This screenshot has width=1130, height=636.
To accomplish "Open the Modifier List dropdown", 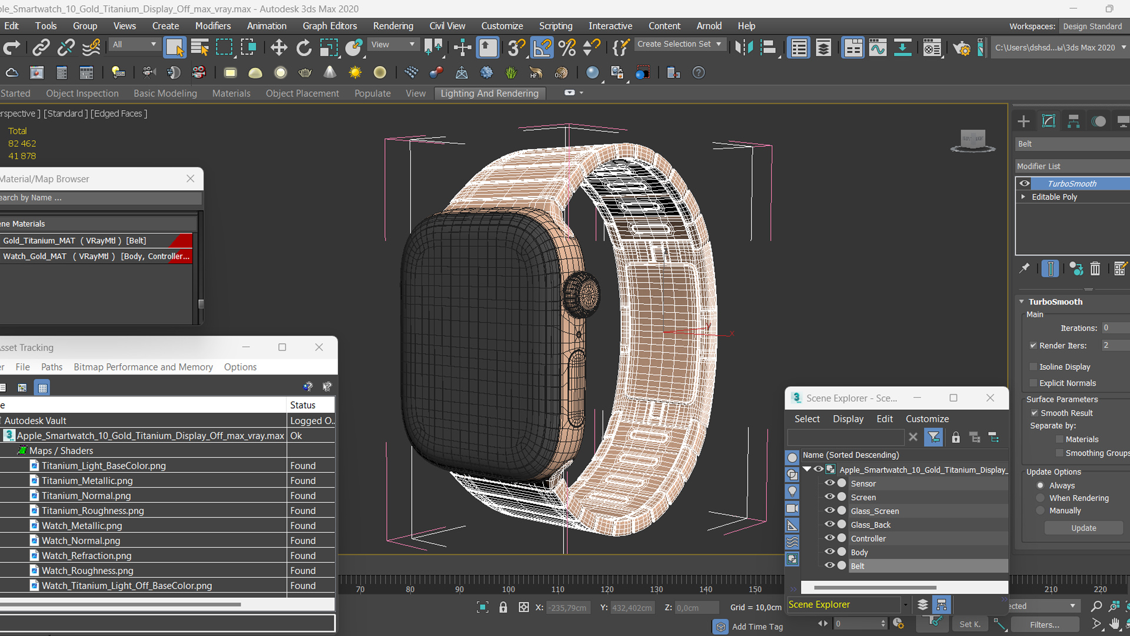I will coord(1072,166).
